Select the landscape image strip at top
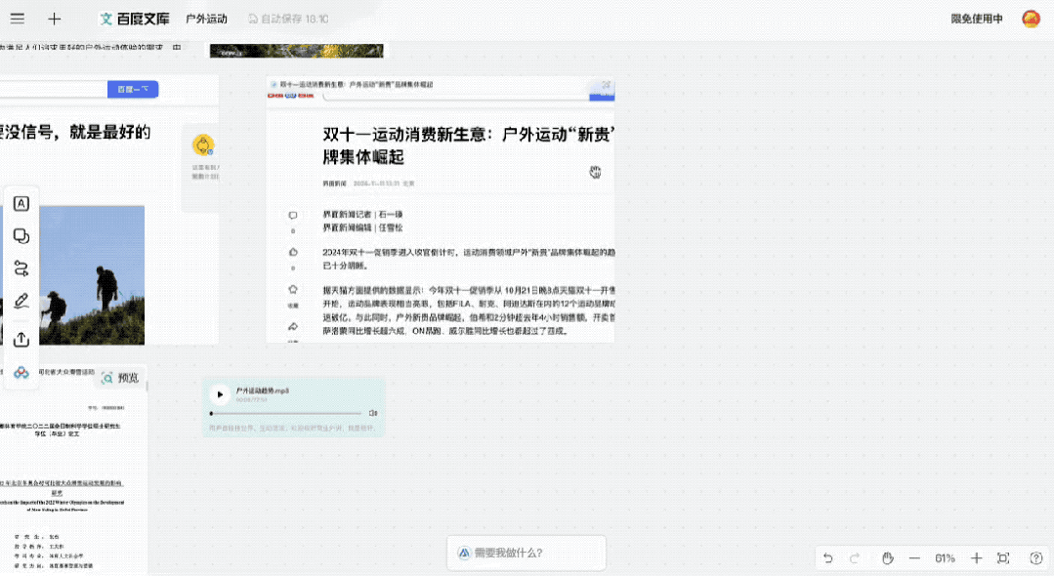The height and width of the screenshot is (576, 1054). point(296,51)
